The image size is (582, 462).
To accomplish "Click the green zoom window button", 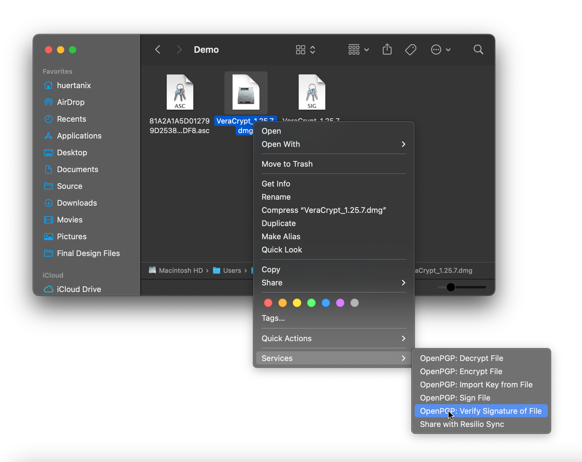I will pyautogui.click(x=72, y=50).
